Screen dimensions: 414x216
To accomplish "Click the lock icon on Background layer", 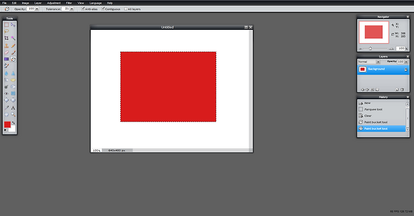I will click(406, 70).
